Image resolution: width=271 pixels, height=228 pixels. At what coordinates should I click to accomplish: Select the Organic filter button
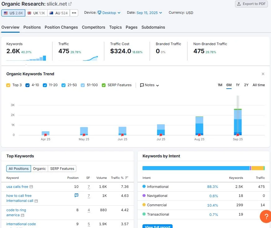click(39, 169)
